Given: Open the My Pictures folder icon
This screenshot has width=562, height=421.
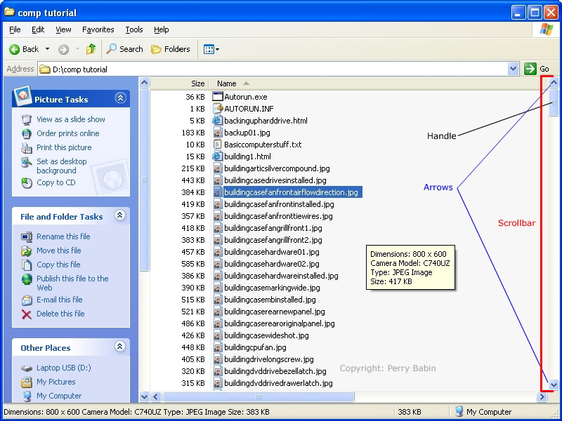Looking at the screenshot, I should tap(27, 382).
